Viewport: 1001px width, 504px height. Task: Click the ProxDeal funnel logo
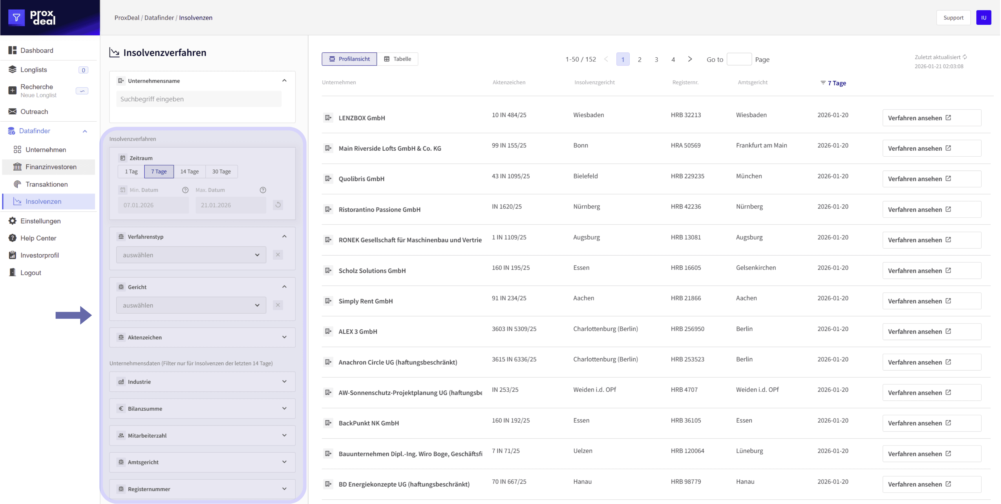coord(16,17)
